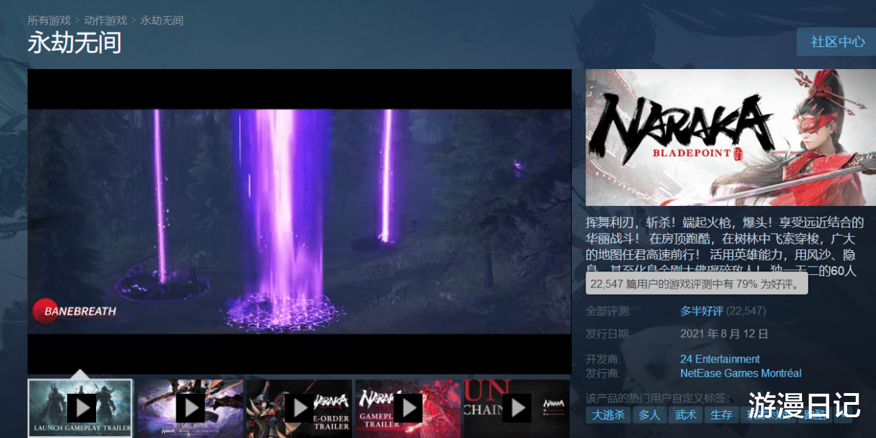Play the Unchained trailer thumbnail
876x438 pixels.
(x=517, y=408)
